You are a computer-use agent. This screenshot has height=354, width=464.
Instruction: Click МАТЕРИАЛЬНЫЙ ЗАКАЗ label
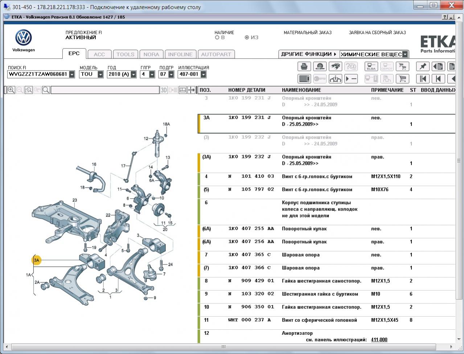[x=308, y=33]
